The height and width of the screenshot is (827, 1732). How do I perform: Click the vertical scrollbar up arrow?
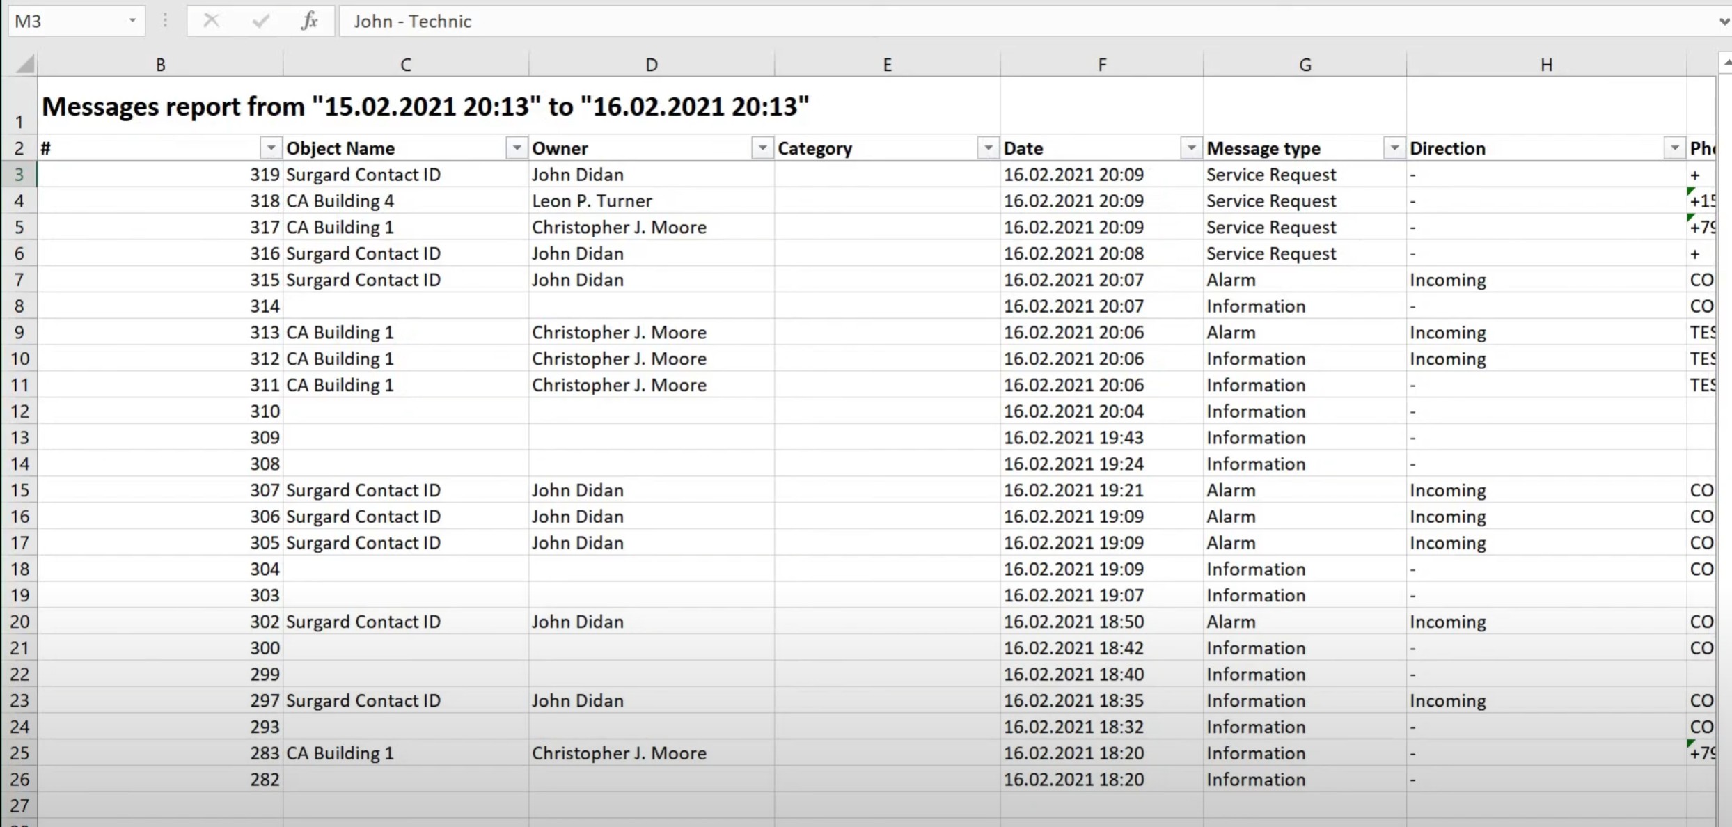(1726, 64)
